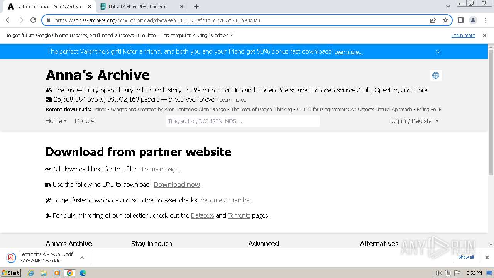494x278 pixels.
Task: Close the downloads shelf
Action: tap(487, 258)
